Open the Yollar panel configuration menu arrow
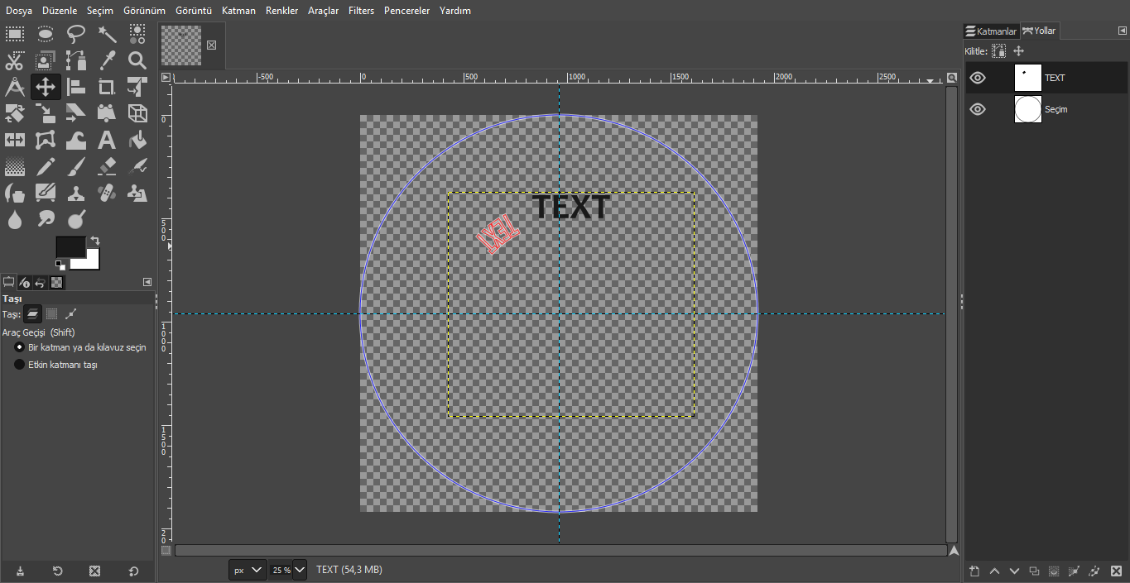 pyautogui.click(x=1122, y=31)
